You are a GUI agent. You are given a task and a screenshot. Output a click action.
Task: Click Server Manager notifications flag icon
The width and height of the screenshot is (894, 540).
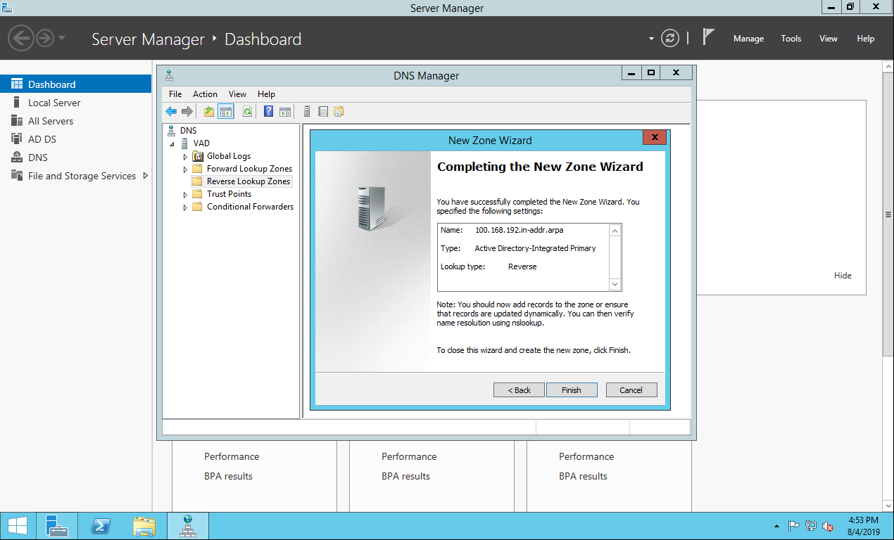[x=709, y=38]
